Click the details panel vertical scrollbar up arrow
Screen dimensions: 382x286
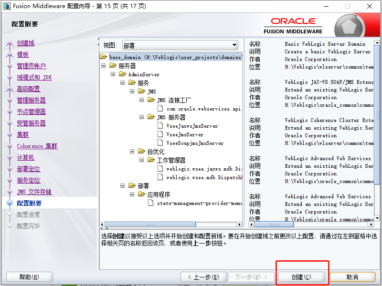click(x=377, y=43)
